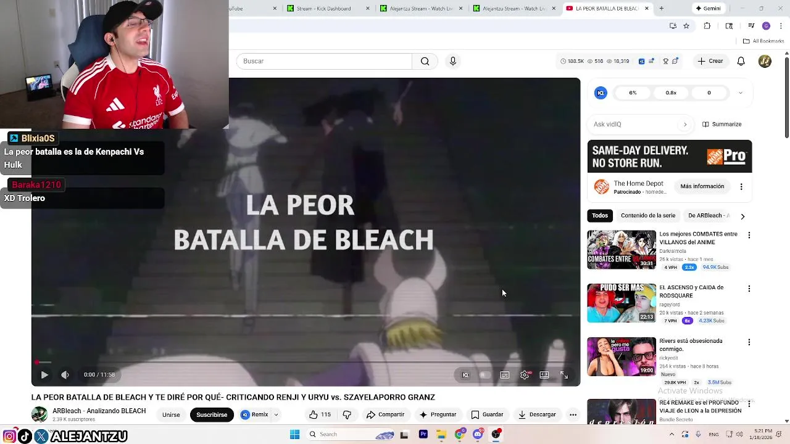
Task: Open the vidIQ chat icon in the stats bar
Action: pyautogui.click(x=675, y=61)
